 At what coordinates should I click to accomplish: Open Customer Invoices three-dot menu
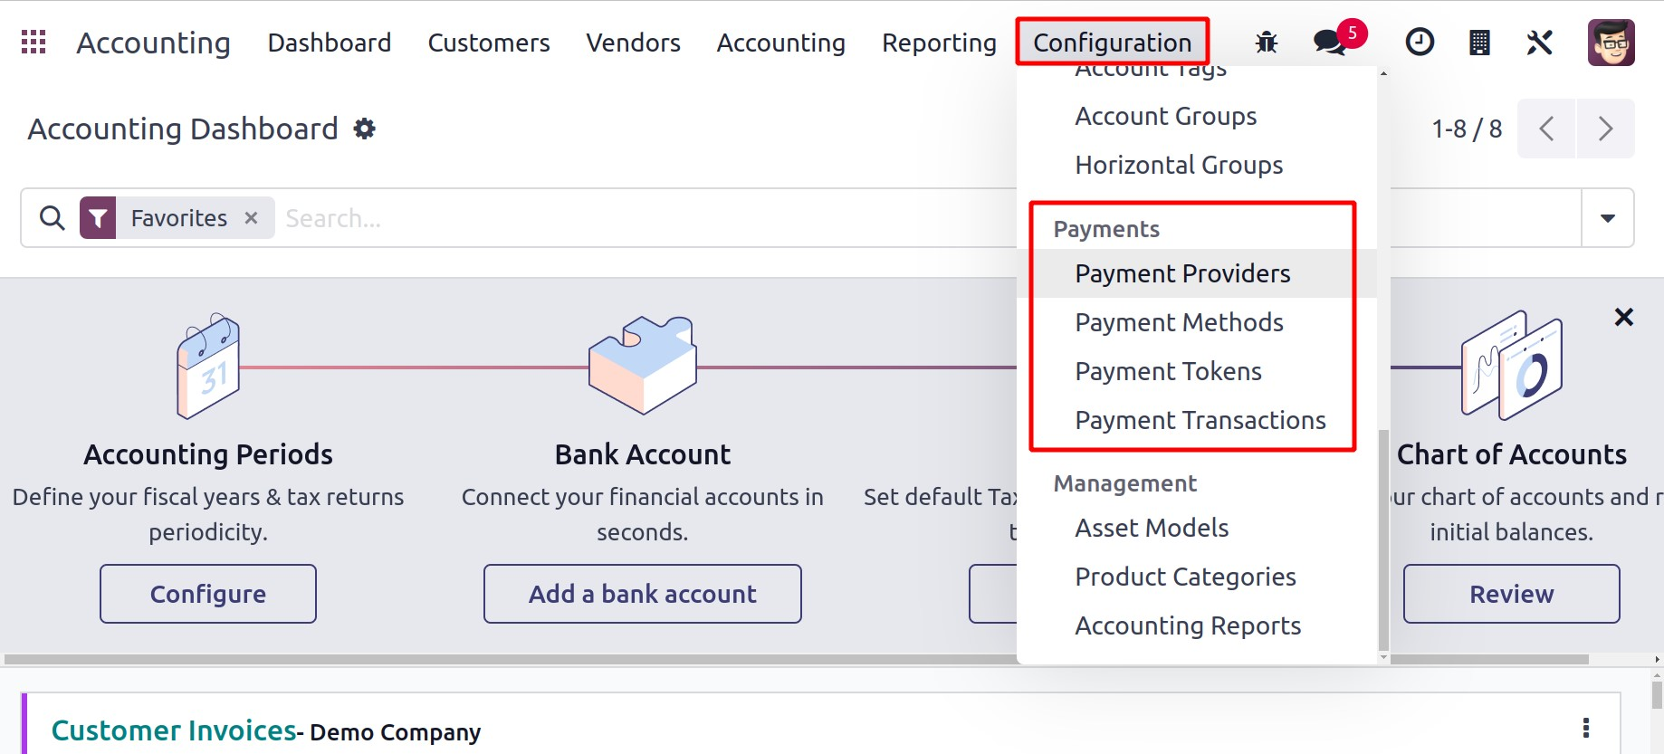point(1585,728)
